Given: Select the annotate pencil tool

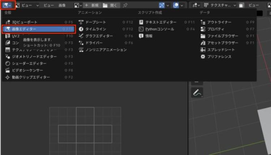Looking at the screenshot, I should [197, 93].
